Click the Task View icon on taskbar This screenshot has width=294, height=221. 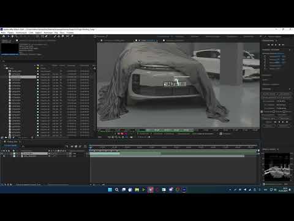(x=124, y=190)
